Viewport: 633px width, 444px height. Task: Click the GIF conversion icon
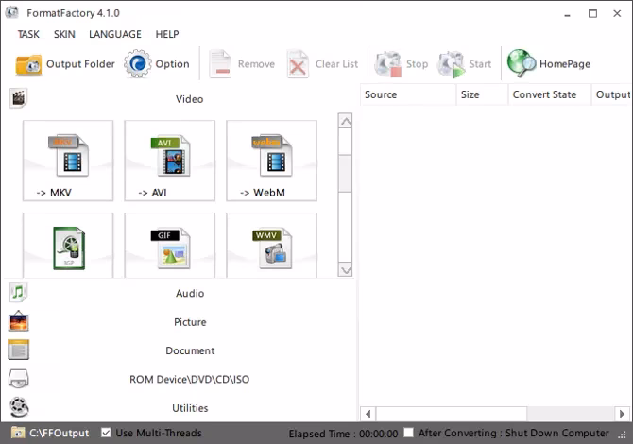(x=169, y=248)
